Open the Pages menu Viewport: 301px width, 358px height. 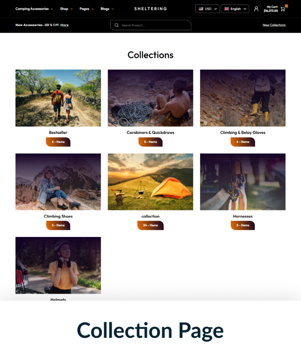click(86, 9)
